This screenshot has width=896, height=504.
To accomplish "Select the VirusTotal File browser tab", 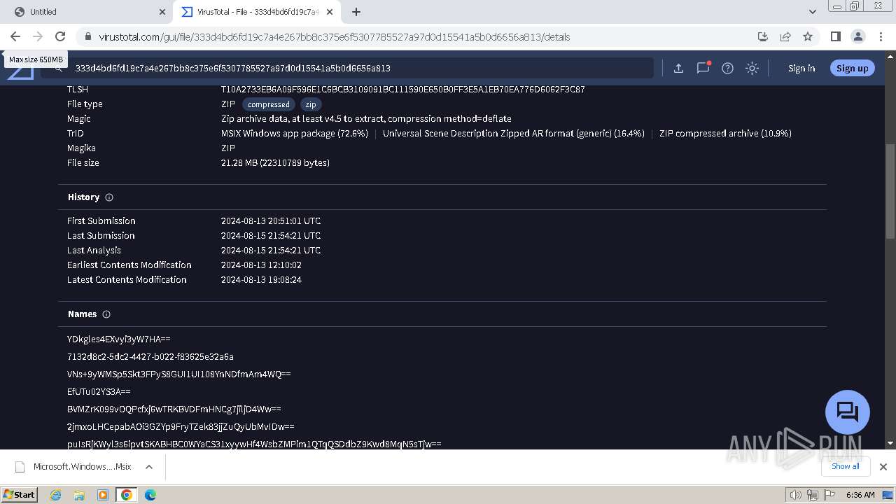I will point(258,12).
